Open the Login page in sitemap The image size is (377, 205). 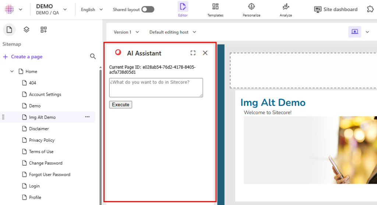coord(34,186)
